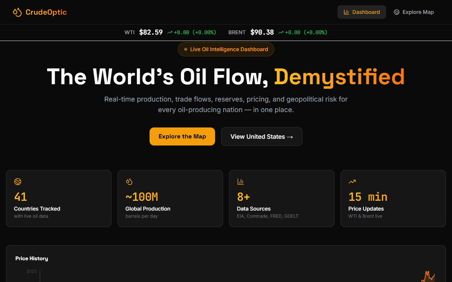Click the Price History chart heading

click(x=32, y=258)
